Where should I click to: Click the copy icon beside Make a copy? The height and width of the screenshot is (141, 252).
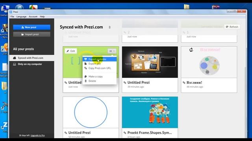(86, 77)
